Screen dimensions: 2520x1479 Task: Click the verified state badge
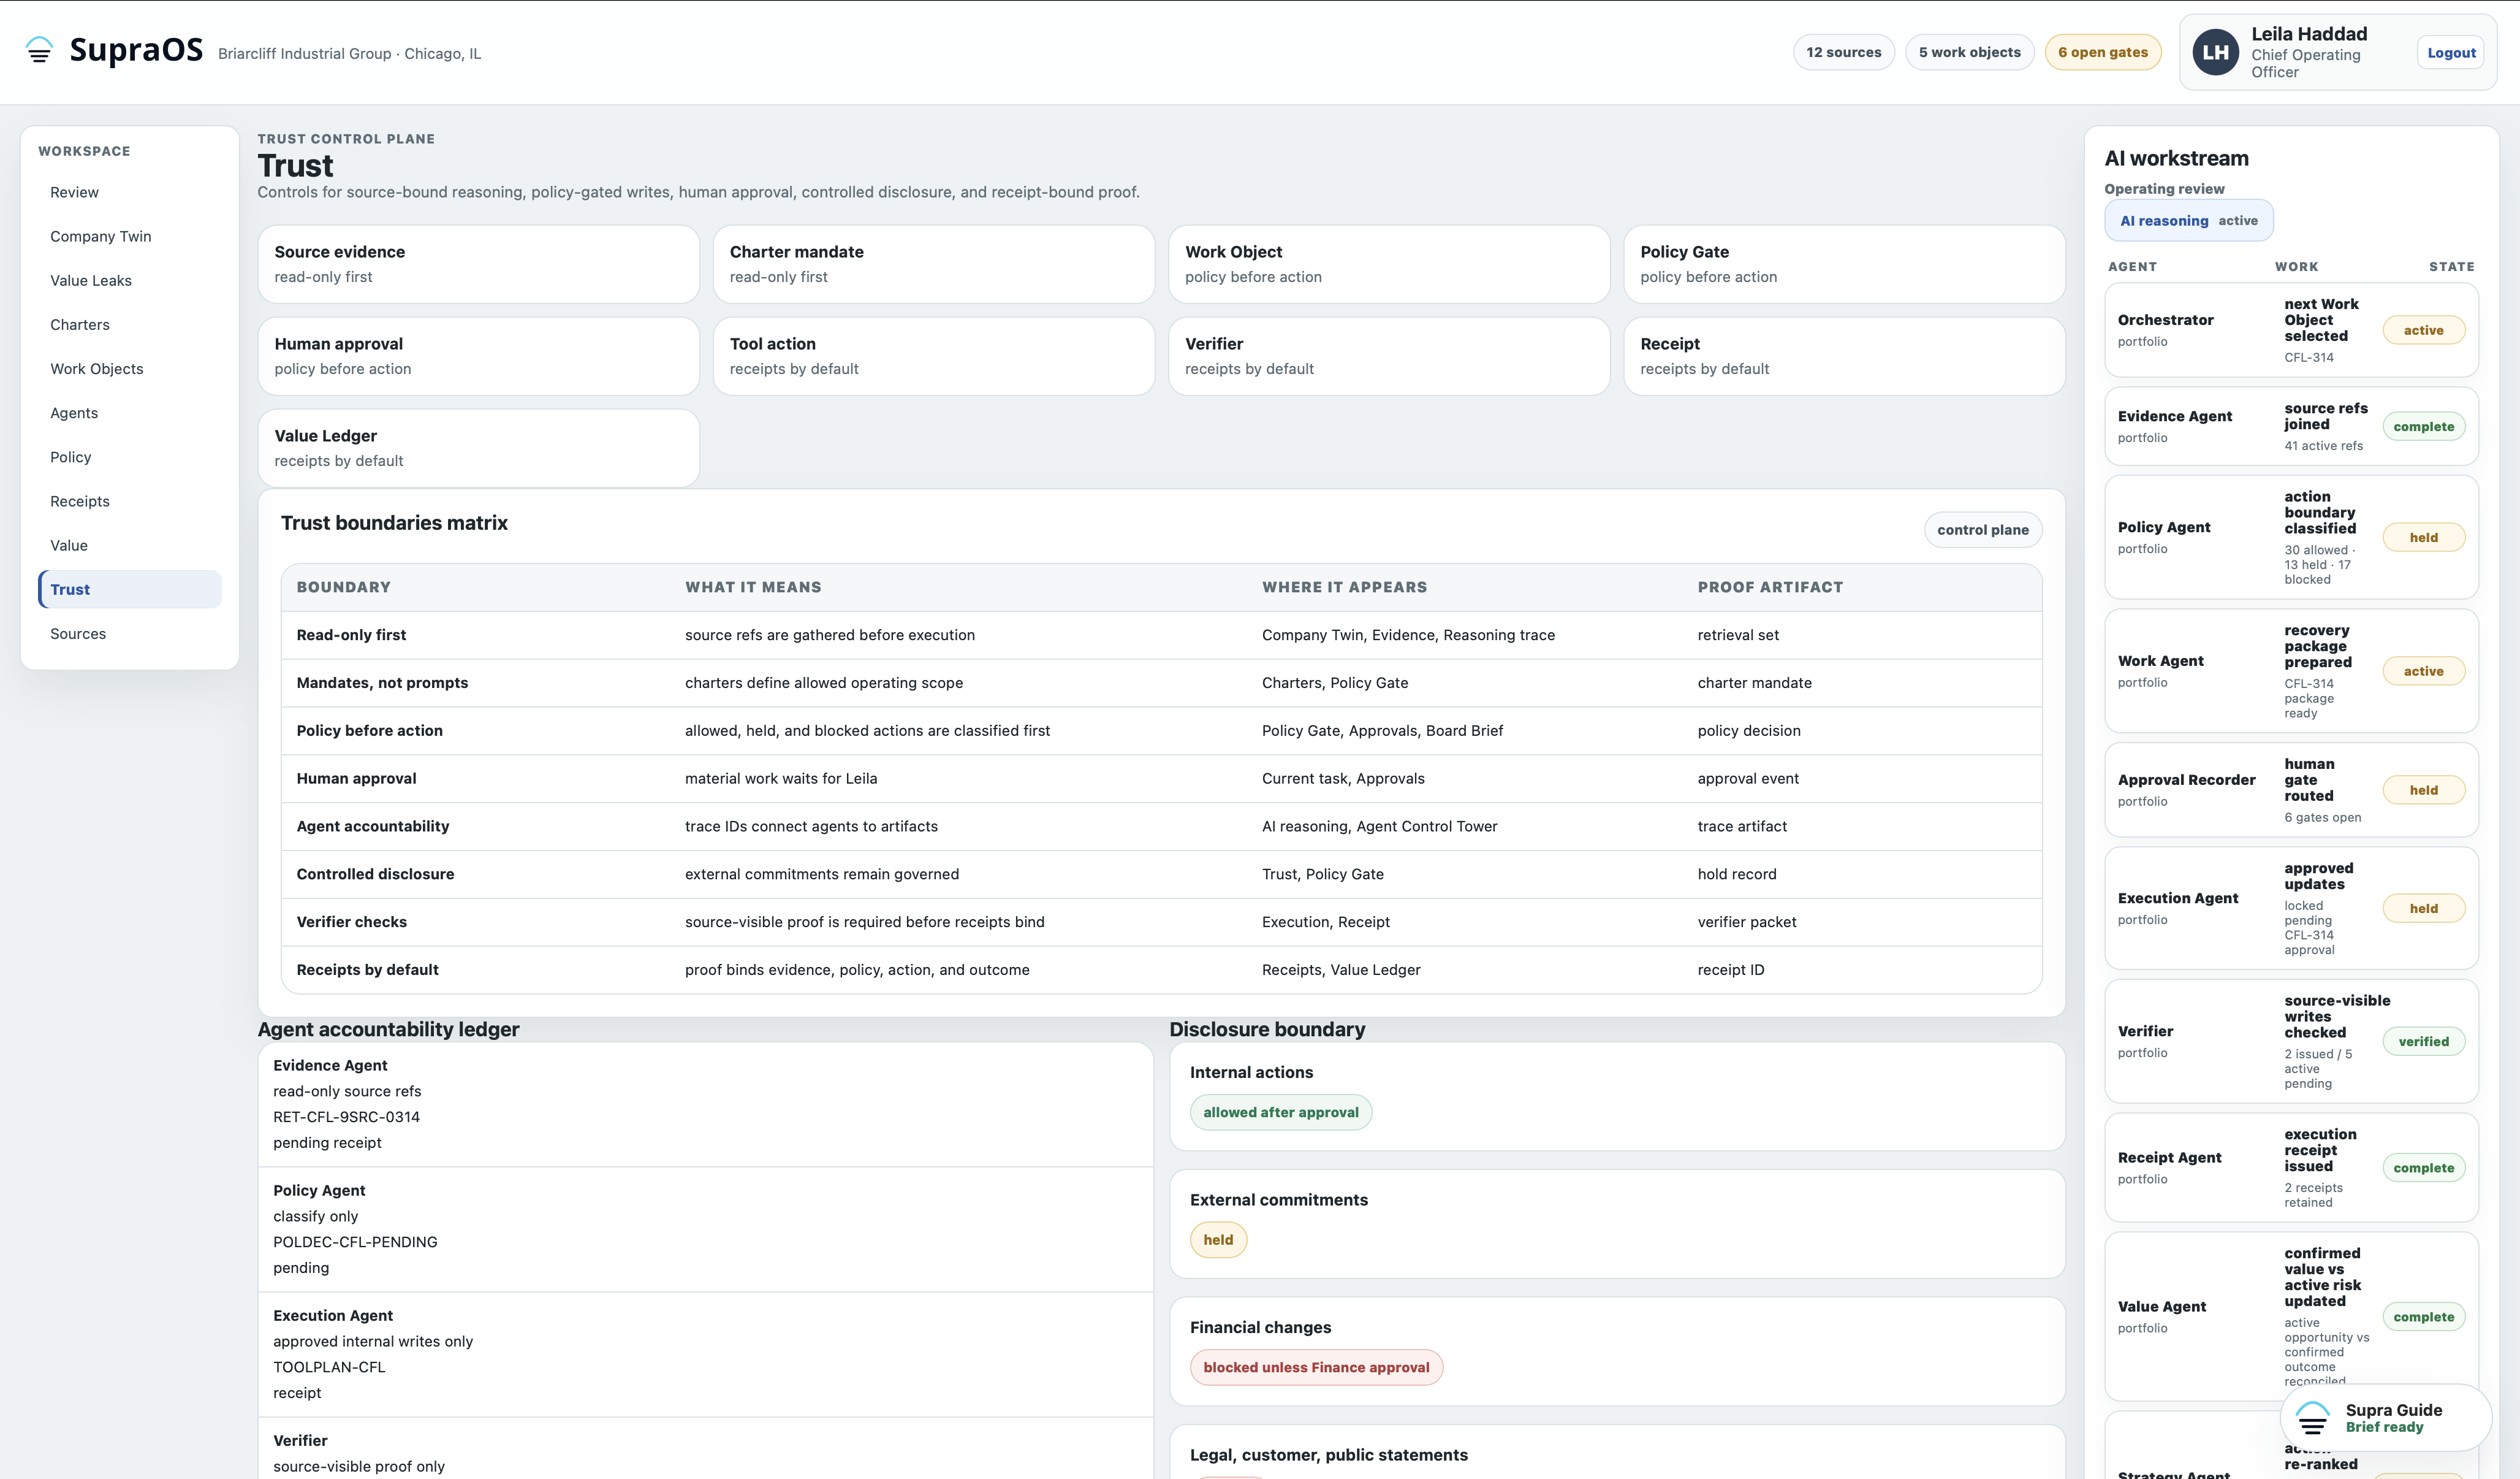pos(2423,1042)
